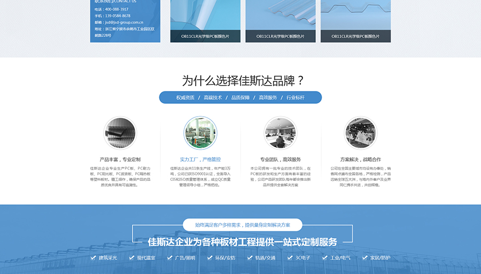Click the checkmark icon beside 工业/电气
The image size is (481, 274).
(325, 258)
